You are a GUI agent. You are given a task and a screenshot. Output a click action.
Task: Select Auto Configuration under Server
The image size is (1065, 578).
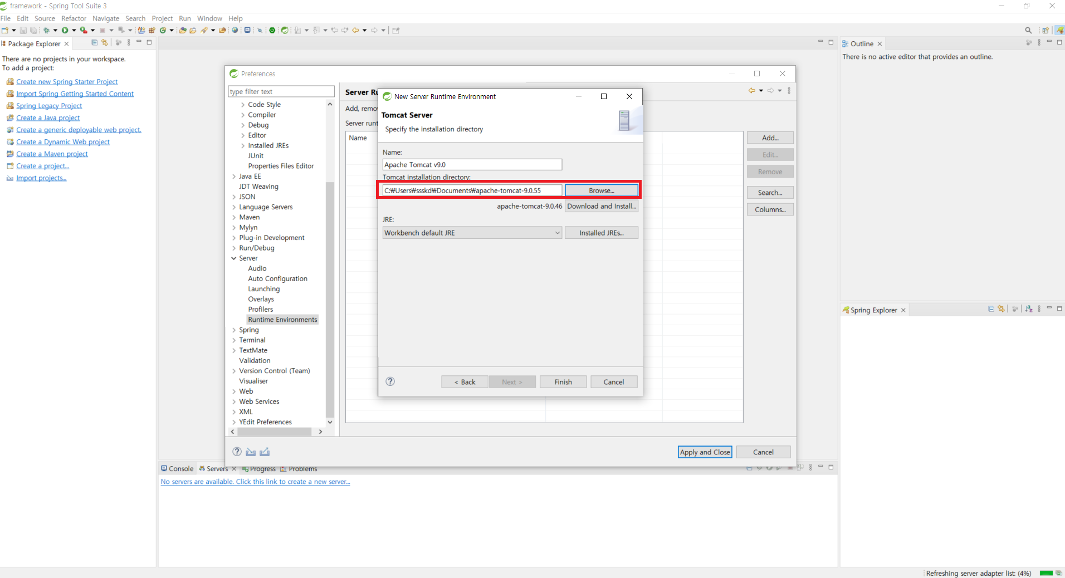[x=277, y=279]
